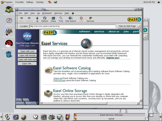The width and height of the screenshot is (162, 121).
Task: Open Desktop menu in top panel
Action: point(40,2)
